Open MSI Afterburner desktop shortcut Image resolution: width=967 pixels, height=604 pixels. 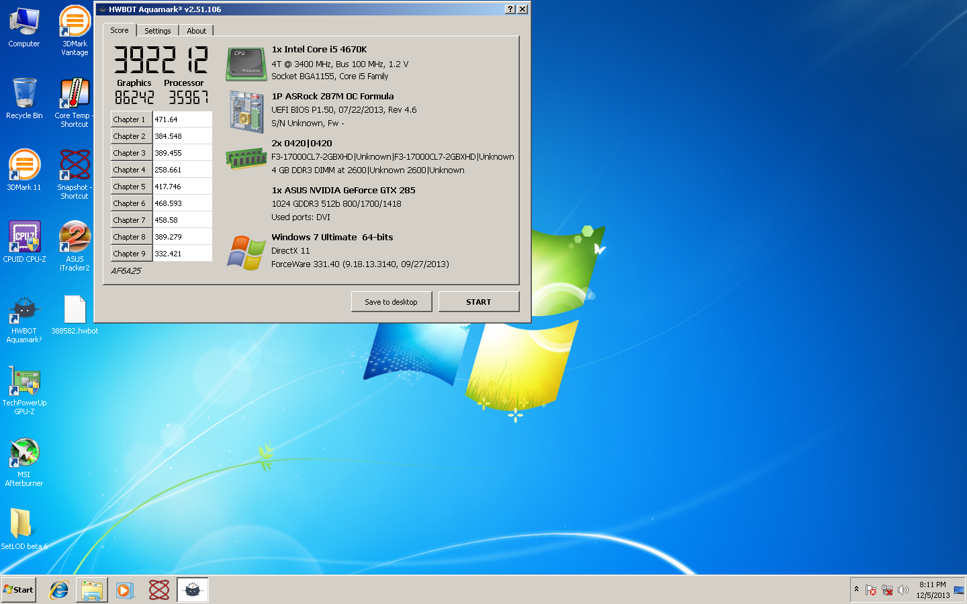24,462
